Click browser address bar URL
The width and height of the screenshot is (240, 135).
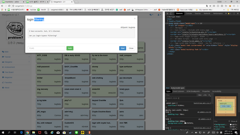coord(23,6)
